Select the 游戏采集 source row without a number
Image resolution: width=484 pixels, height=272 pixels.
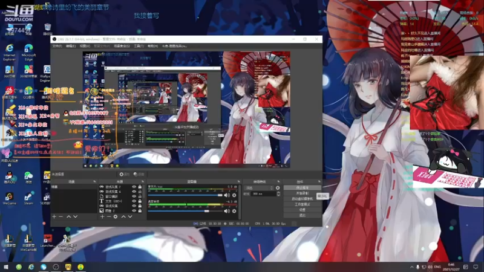(121, 206)
